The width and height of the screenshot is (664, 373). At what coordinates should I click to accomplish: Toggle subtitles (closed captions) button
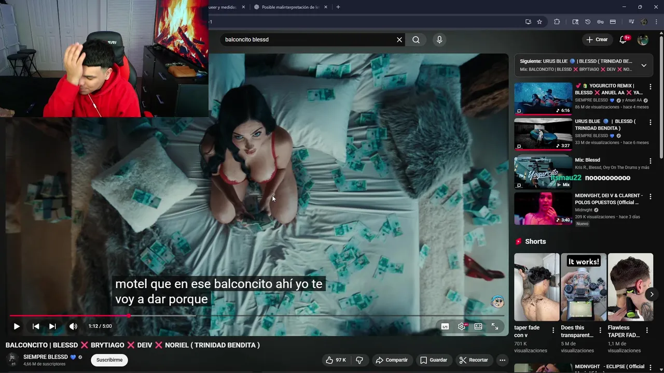pyautogui.click(x=445, y=326)
